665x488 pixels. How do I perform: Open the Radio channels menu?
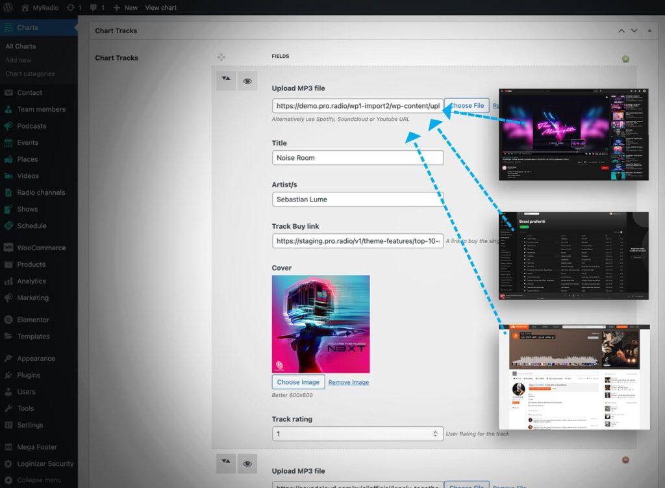coord(41,192)
